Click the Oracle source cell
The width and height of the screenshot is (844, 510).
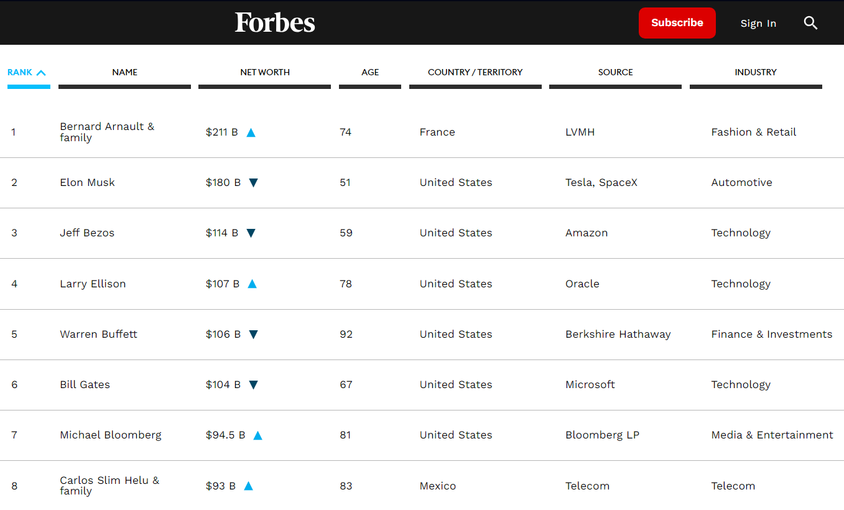pos(582,284)
